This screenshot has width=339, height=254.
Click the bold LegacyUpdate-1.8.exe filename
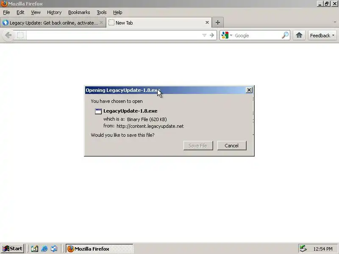(131, 111)
